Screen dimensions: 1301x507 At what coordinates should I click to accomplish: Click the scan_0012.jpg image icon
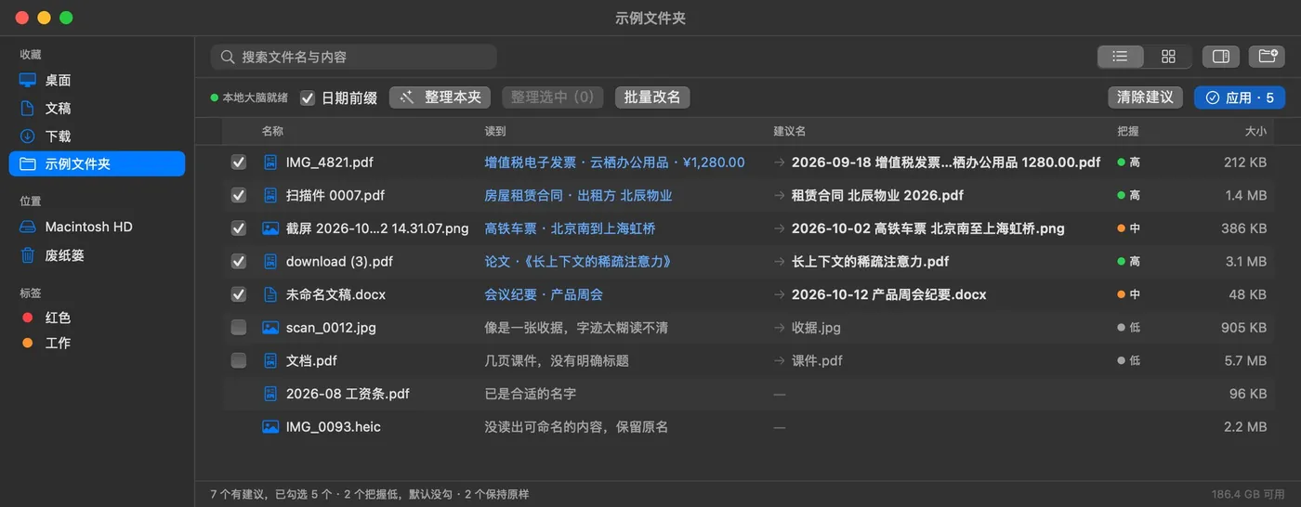[x=270, y=328]
